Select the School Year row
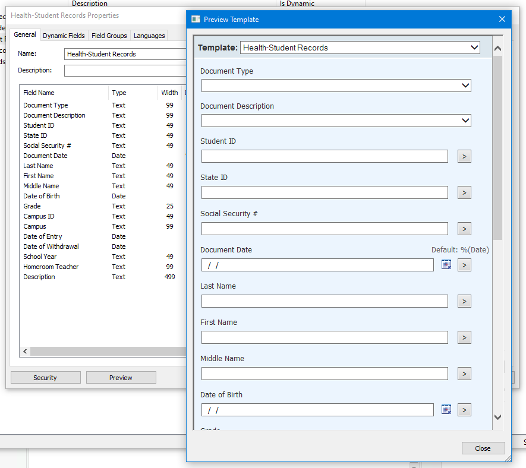The width and height of the screenshot is (526, 468). point(102,257)
